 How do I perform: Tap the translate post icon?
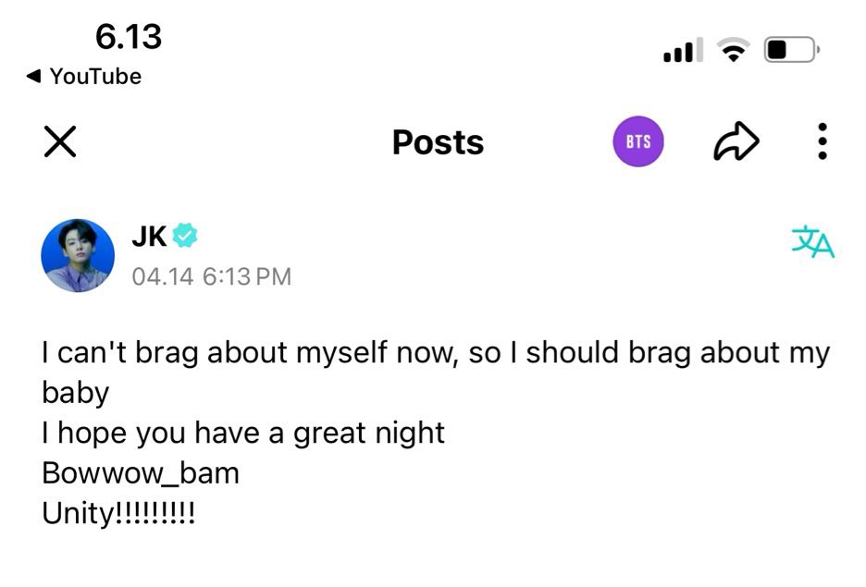813,241
